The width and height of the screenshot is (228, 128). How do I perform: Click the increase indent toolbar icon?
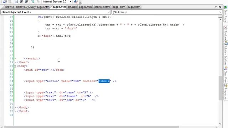pyautogui.click(x=27, y=1)
